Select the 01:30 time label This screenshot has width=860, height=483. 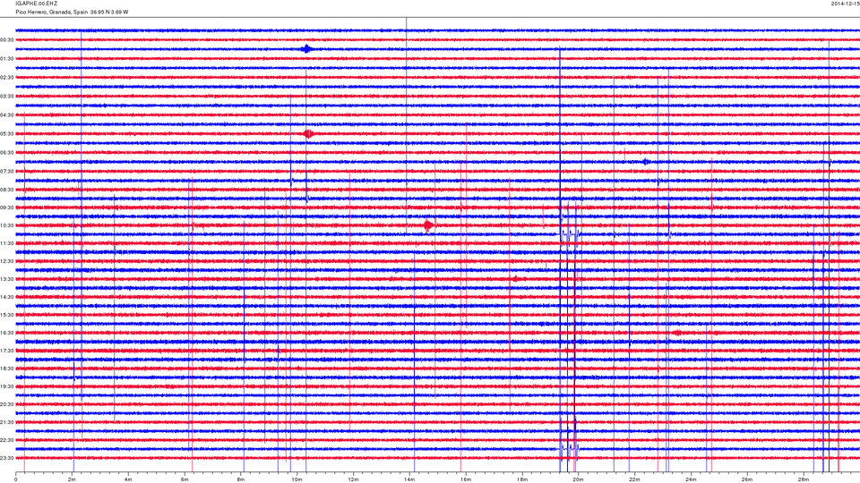click(7, 59)
